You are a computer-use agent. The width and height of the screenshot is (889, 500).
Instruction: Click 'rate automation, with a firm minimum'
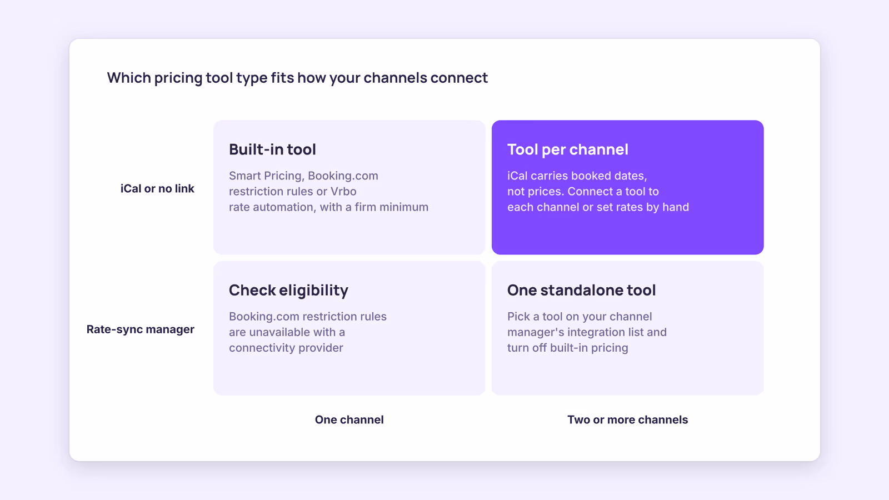328,207
